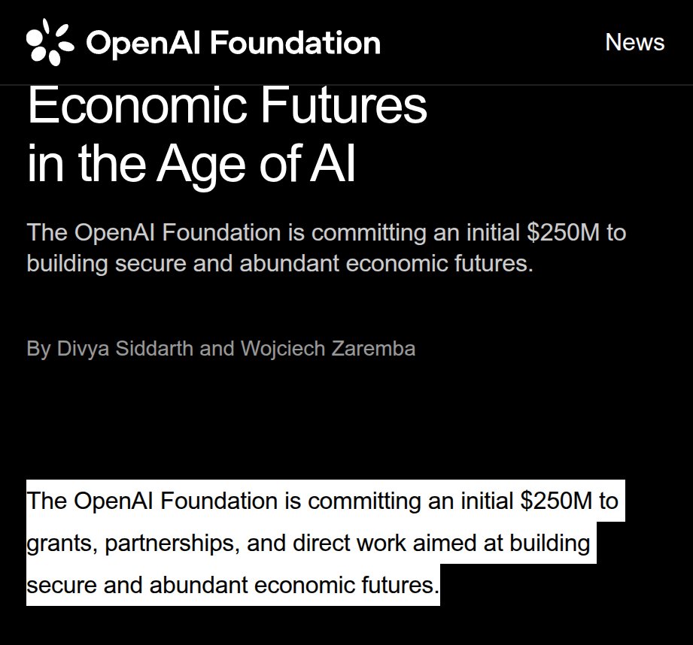Click the gray subtitle line starting "building secure"
Screen dimensions: 693x645
coord(280,264)
